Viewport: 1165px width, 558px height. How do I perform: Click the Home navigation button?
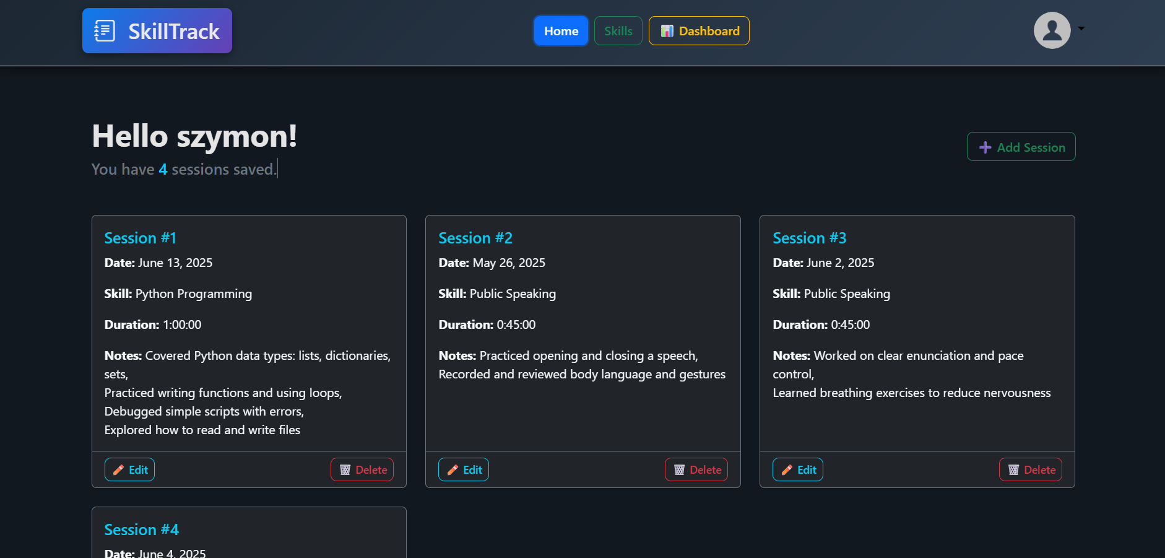click(x=561, y=30)
